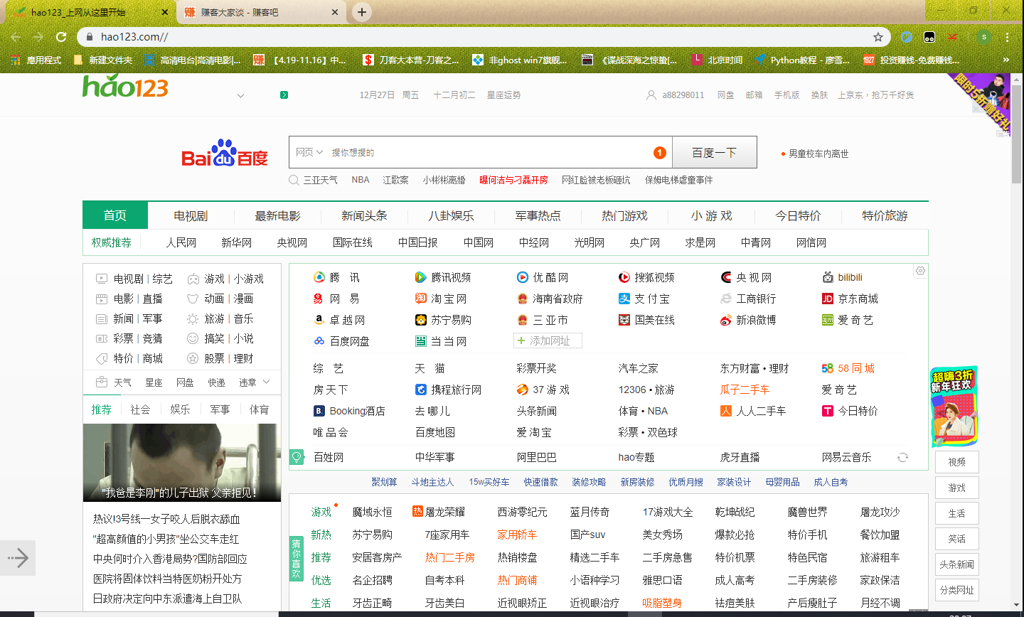Open a new browser tab with plus button

click(362, 12)
